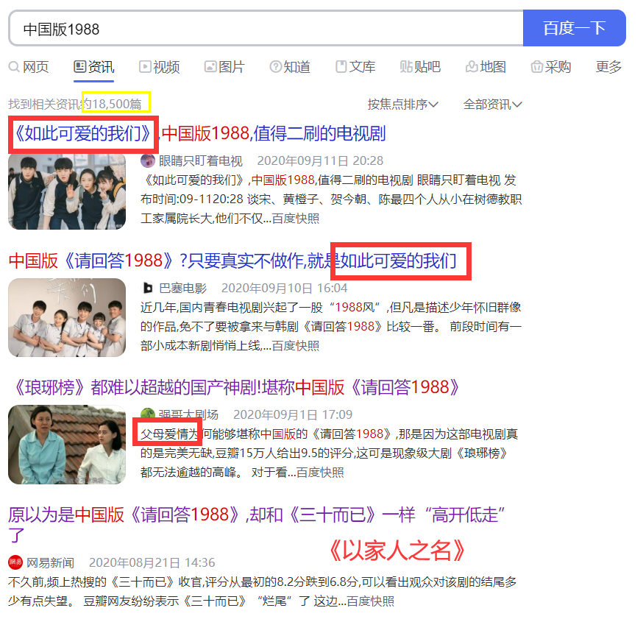Image resolution: width=643 pixels, height=622 pixels.
Task: Open the article 原以为是中国版《请回答1988》,却和《三十而已》一样
Action: tap(256, 524)
